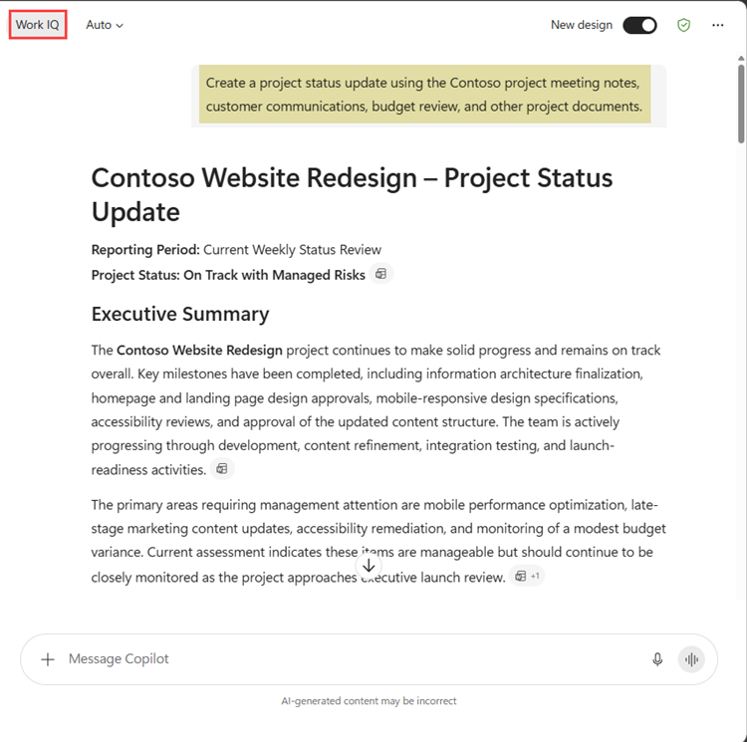Click the microphone dictation icon

(657, 659)
